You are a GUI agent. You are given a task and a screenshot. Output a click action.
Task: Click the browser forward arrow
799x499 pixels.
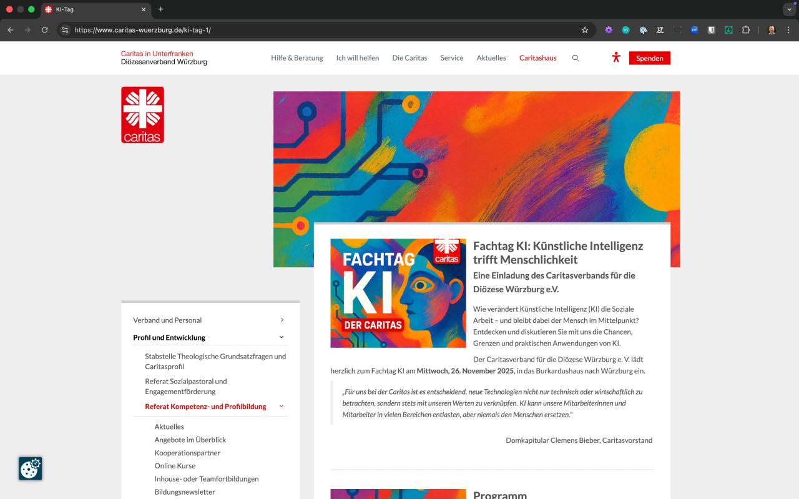pos(27,30)
